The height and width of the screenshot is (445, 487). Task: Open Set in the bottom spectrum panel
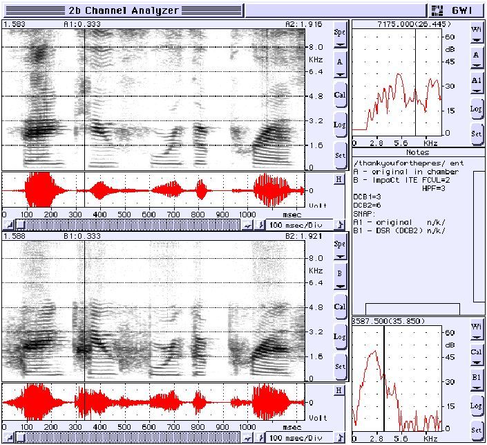point(477,430)
